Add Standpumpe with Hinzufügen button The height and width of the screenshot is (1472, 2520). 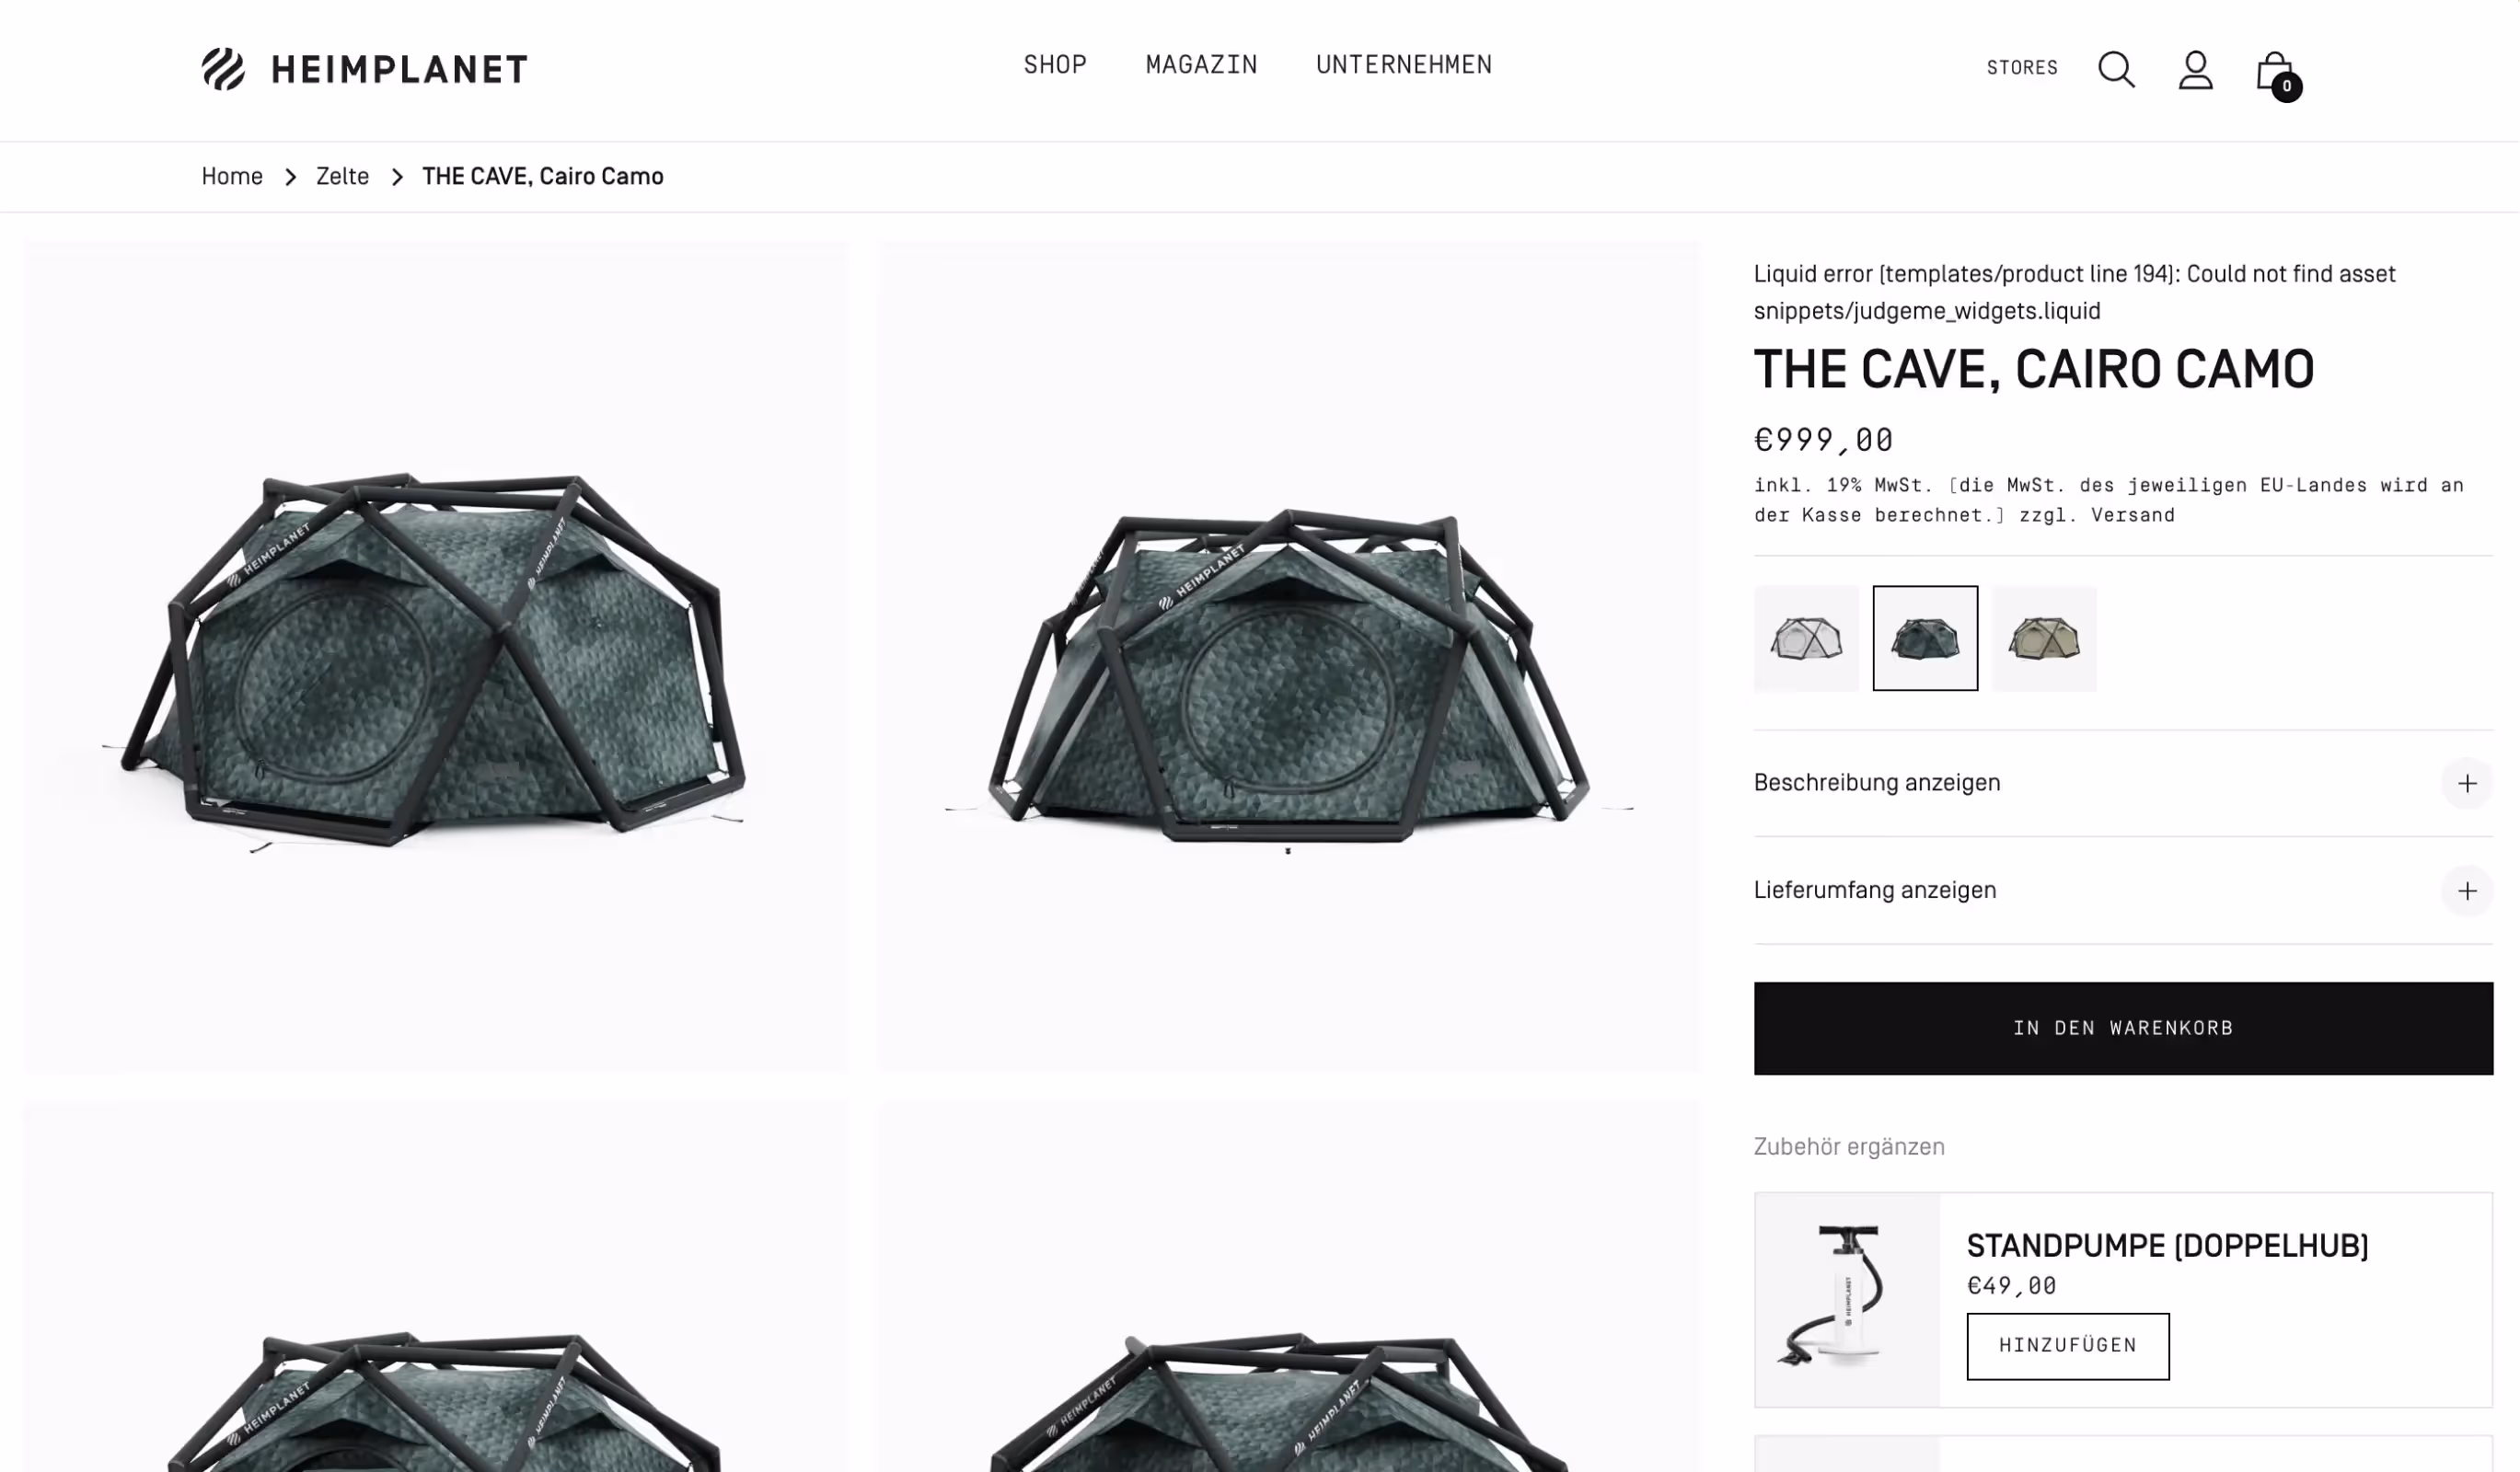tap(2068, 1346)
